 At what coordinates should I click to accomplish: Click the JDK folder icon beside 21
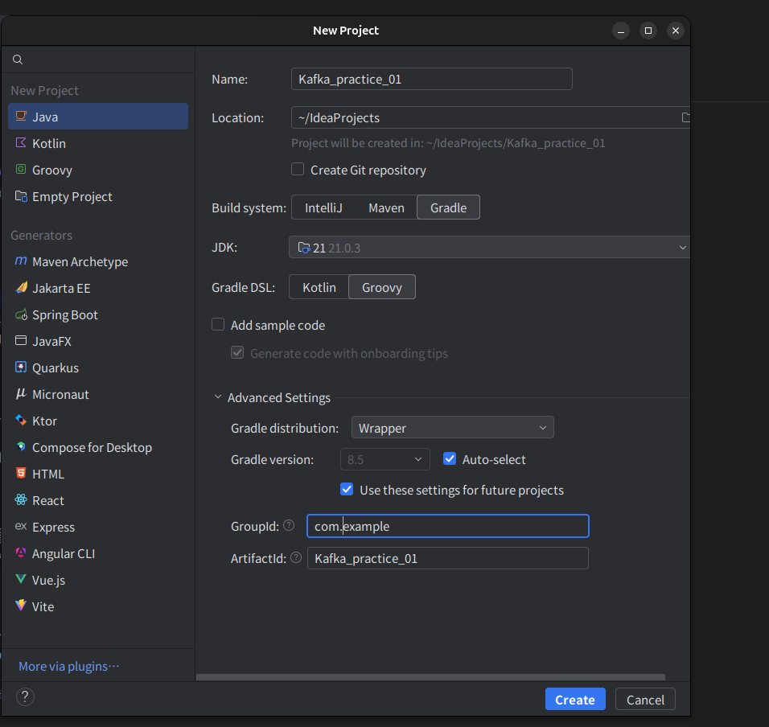[x=304, y=248]
